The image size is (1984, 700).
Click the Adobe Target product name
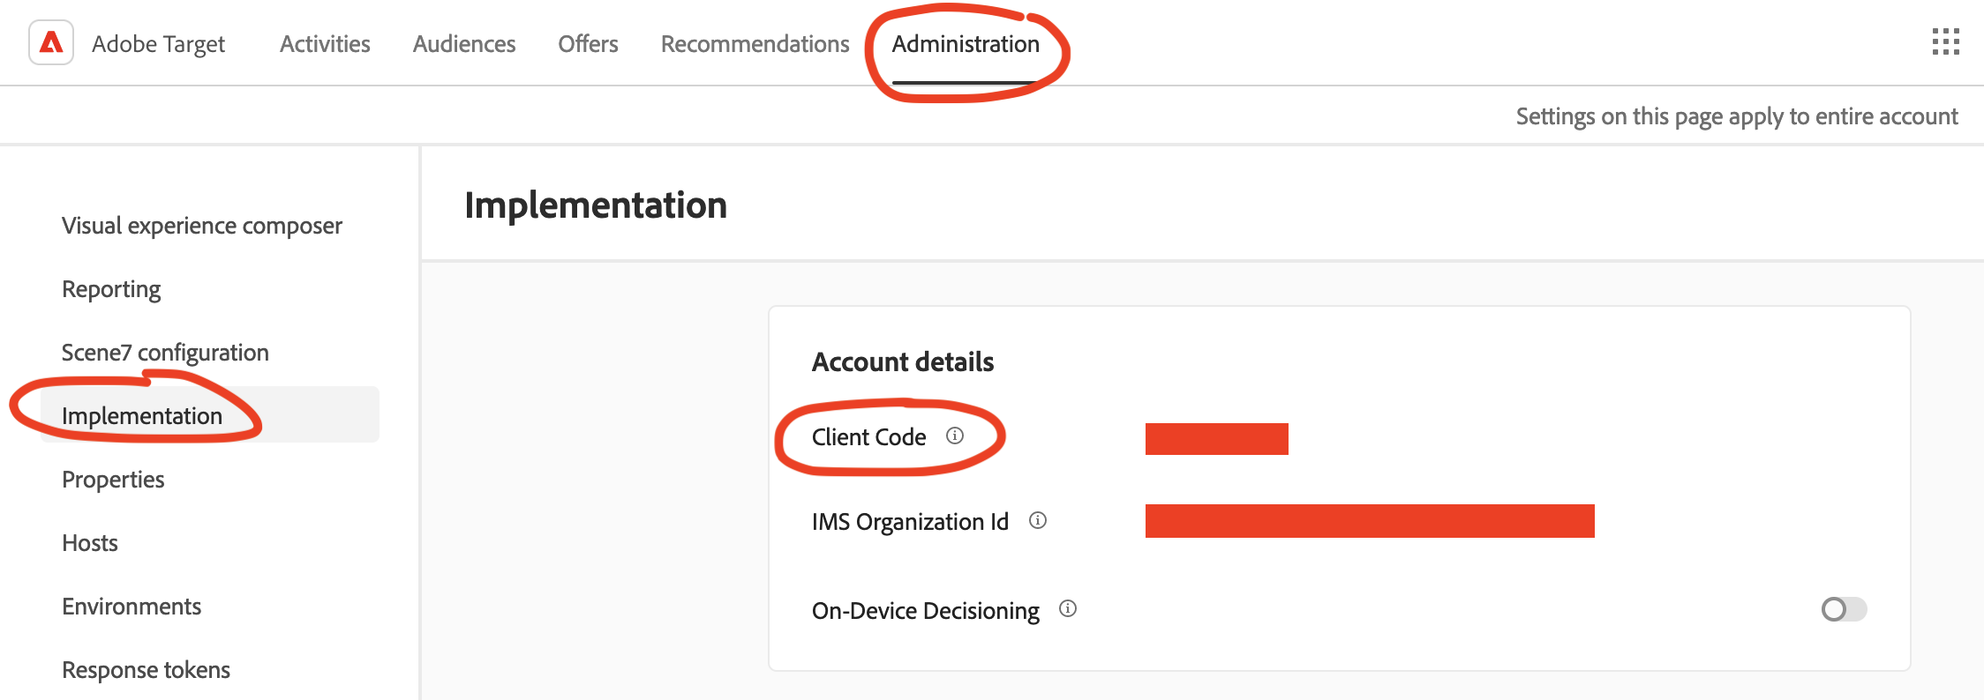158,44
